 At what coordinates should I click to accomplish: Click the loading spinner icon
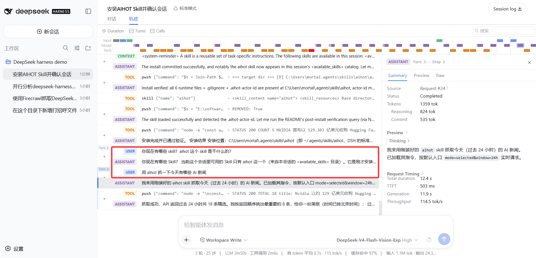(429, 240)
